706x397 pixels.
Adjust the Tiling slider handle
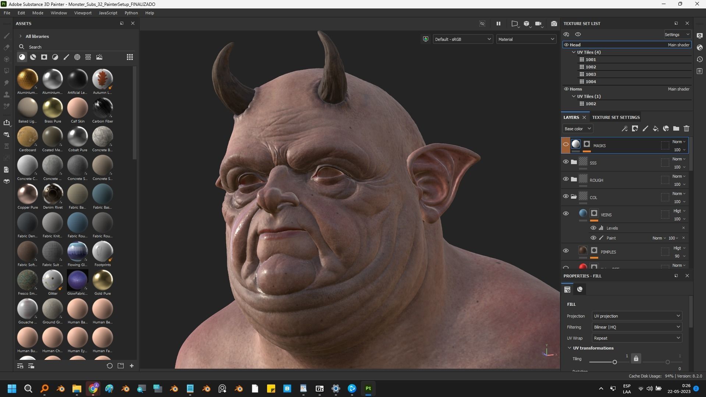tap(614, 362)
